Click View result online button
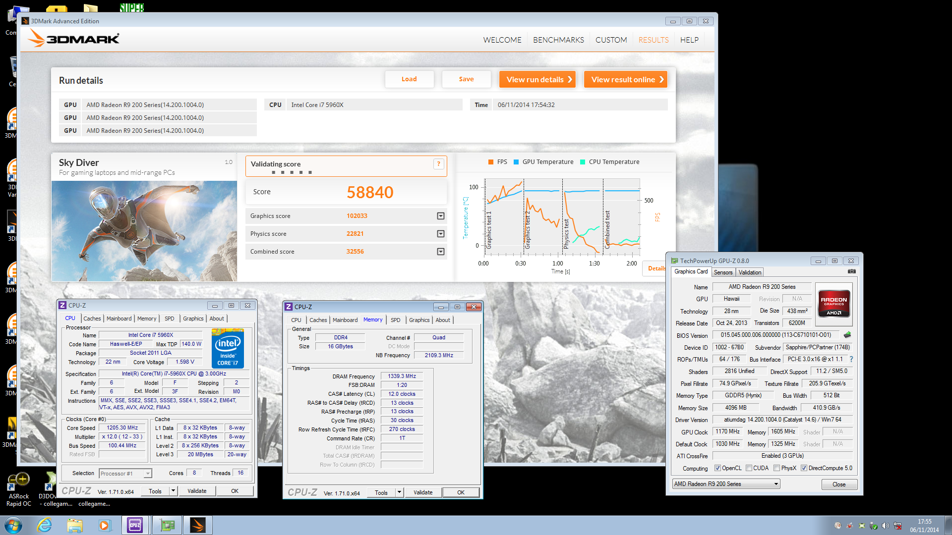This screenshot has width=952, height=535. coord(625,79)
